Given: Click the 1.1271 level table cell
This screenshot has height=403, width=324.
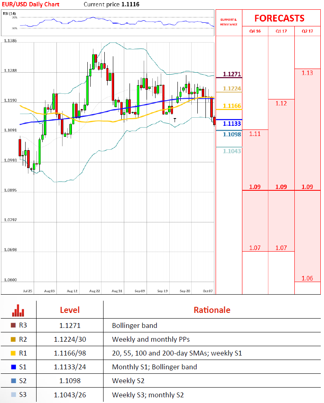Looking at the screenshot, I should pos(70,325).
